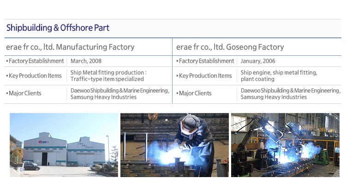Click Ship Metal fitting production text
This screenshot has width=352, height=190.
point(108,76)
